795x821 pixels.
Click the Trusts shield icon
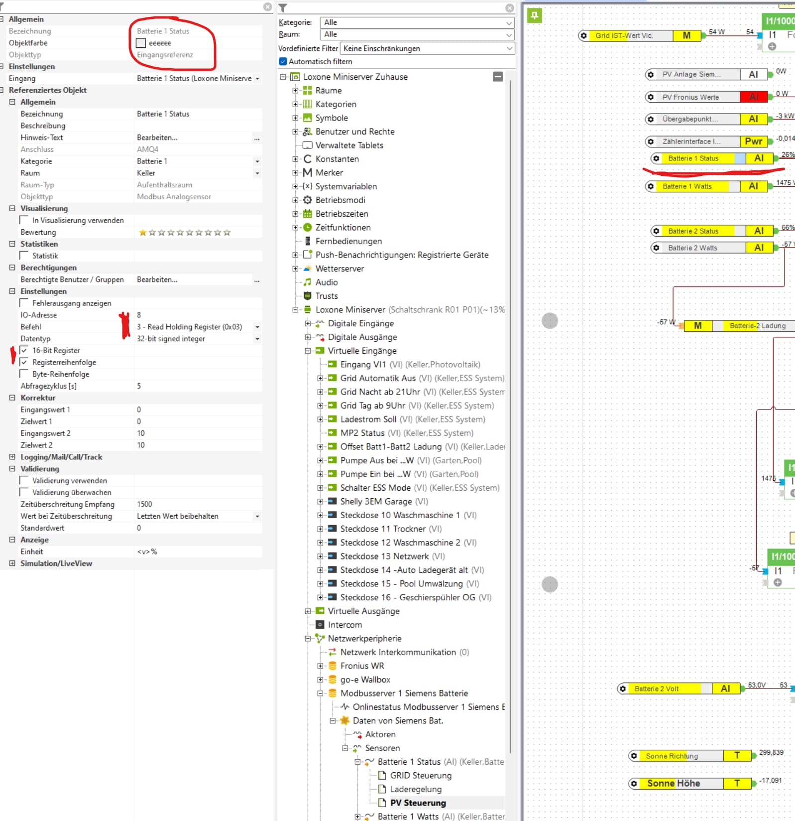coord(308,296)
